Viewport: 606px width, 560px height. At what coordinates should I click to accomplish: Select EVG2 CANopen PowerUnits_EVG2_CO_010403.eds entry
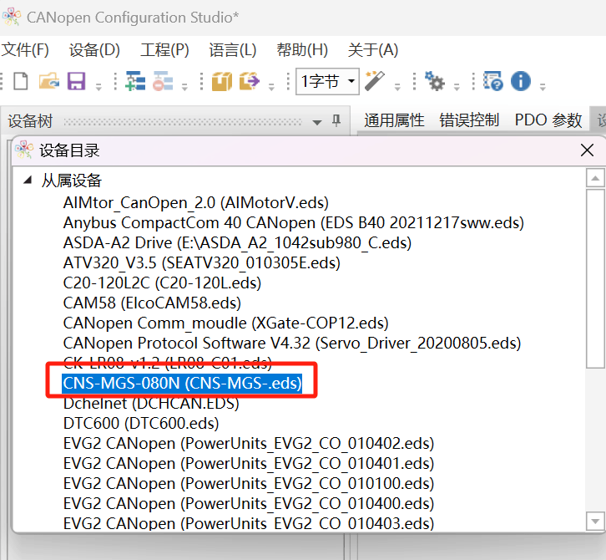coord(249,523)
